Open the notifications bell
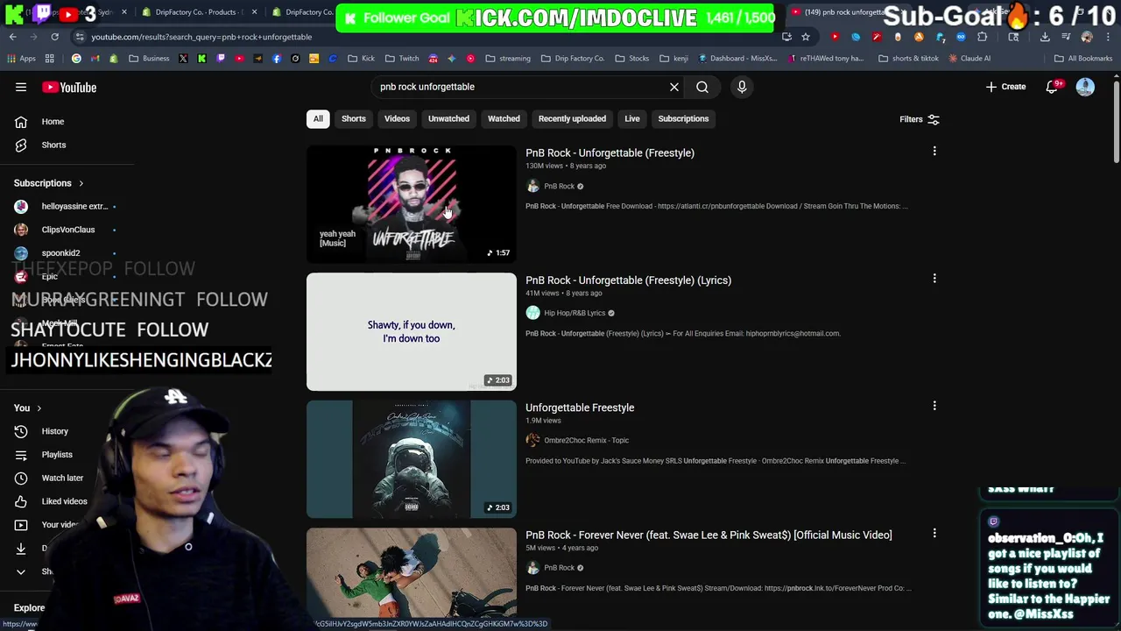Screen dimensions: 1121x631 (x=1053, y=87)
